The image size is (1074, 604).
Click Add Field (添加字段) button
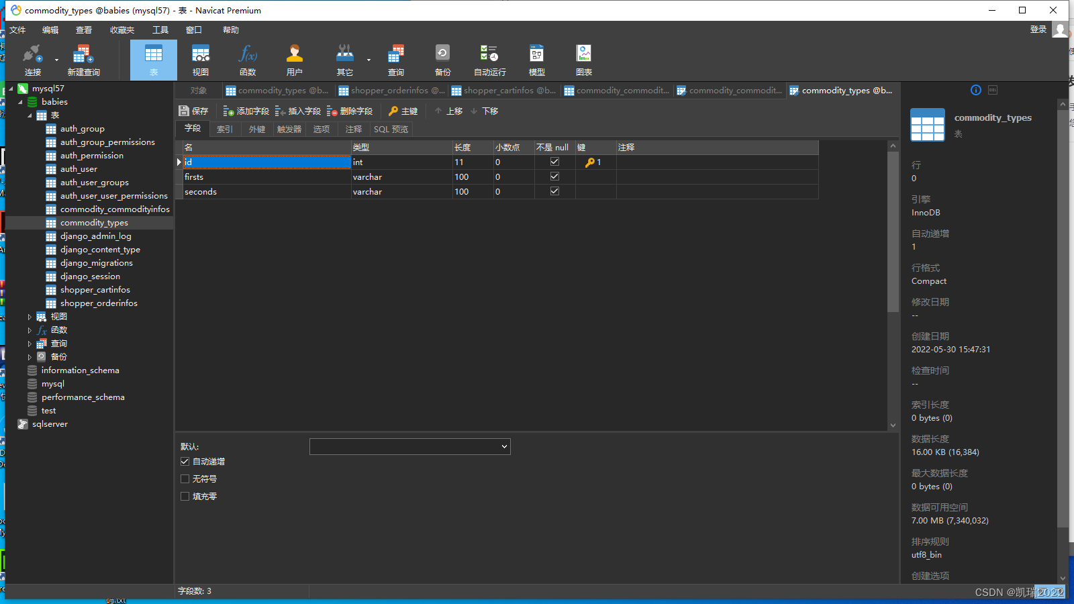(x=246, y=111)
